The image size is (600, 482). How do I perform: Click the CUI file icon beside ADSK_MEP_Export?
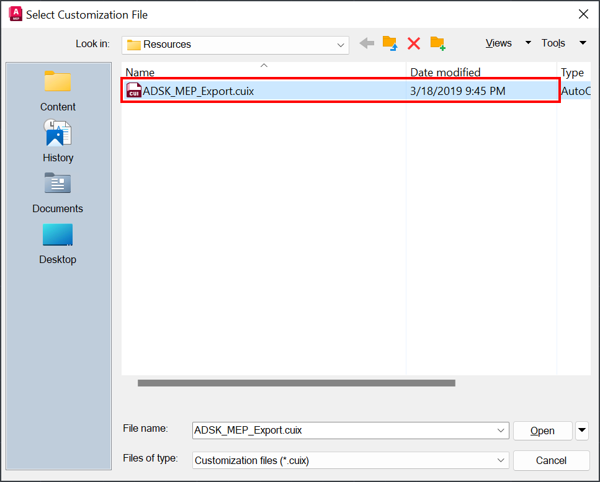134,91
